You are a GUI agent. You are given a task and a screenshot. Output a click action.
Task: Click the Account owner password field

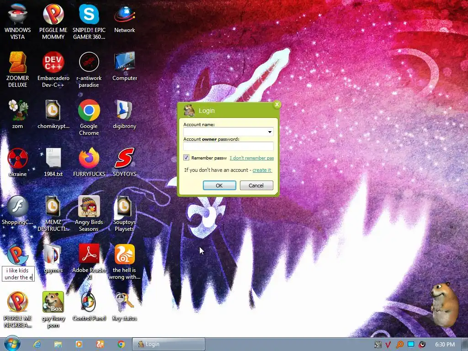[229, 146]
